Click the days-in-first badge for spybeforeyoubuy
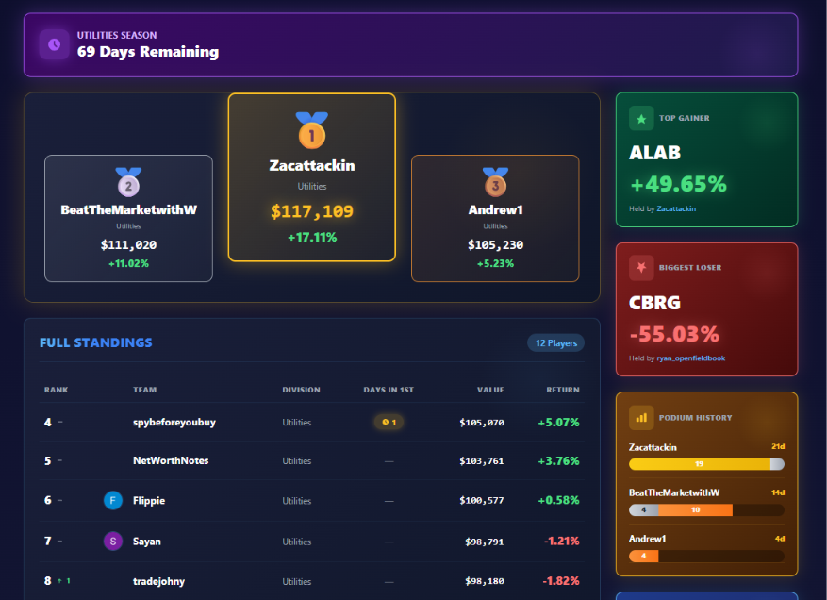827x600 pixels. pos(389,422)
